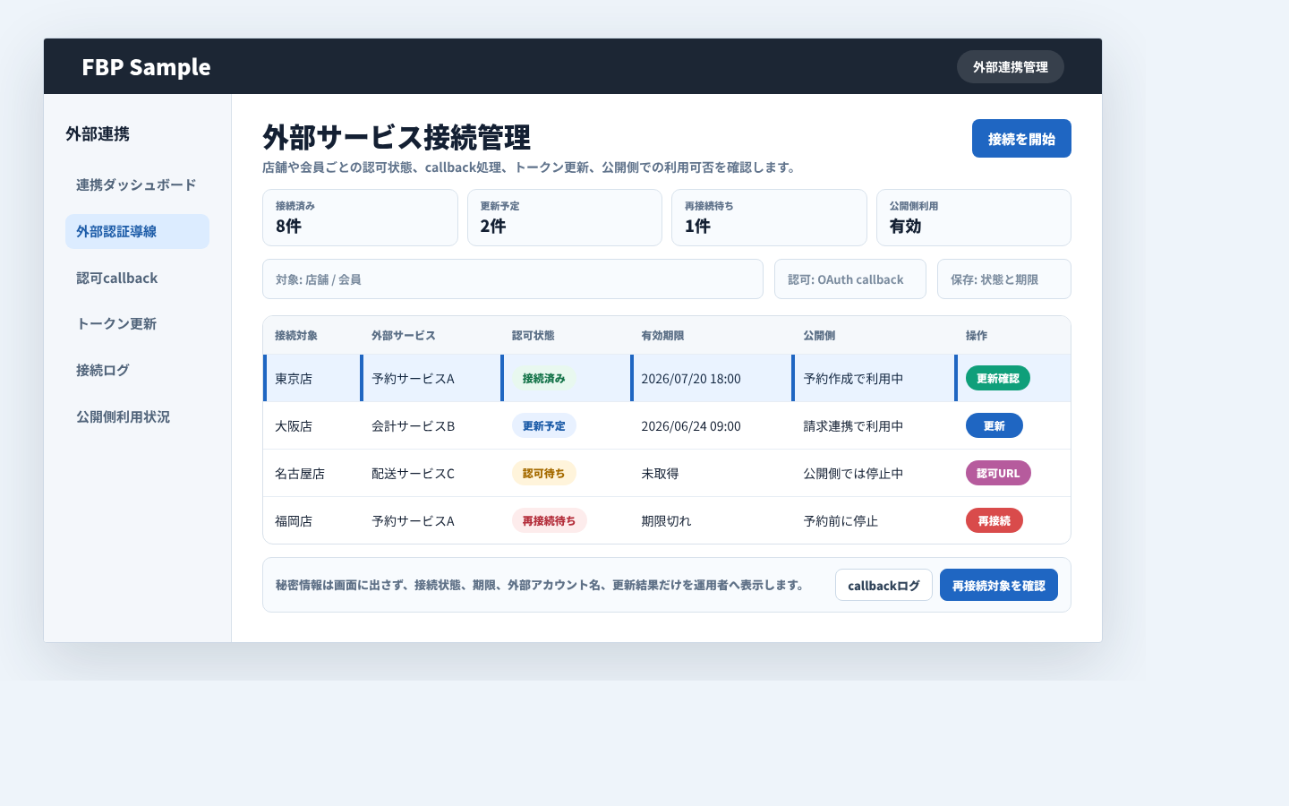The image size is (1289, 806).
Task: Click the 更新予定 status badge in 大阪店 row
Action: click(x=544, y=425)
